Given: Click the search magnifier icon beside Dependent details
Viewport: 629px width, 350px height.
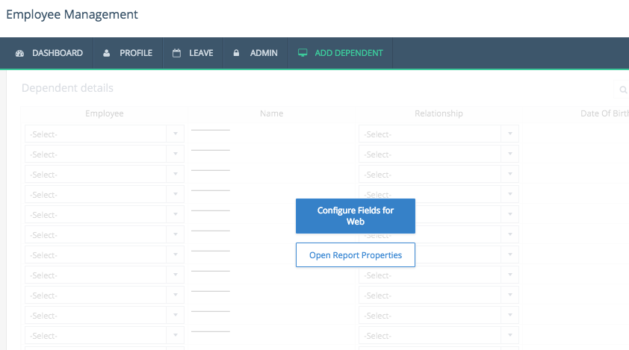Looking at the screenshot, I should (623, 90).
